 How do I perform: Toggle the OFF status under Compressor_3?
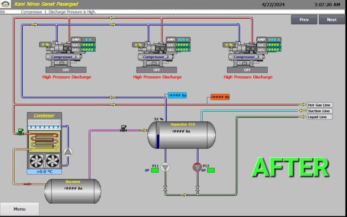pyautogui.click(x=247, y=70)
